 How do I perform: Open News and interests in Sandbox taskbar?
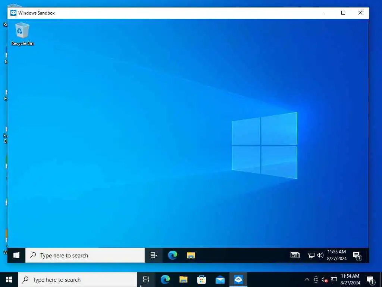(295, 255)
